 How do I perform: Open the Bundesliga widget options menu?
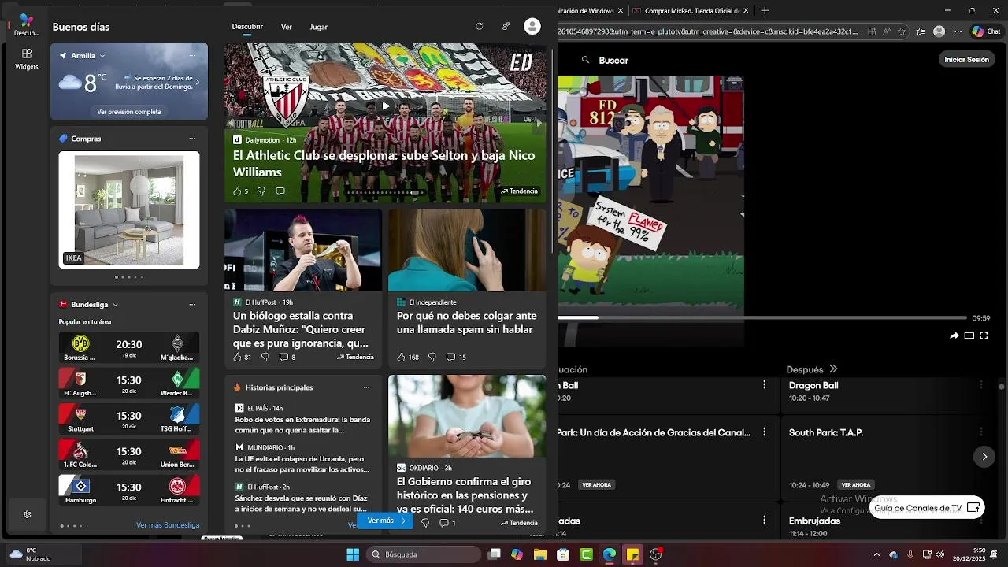tap(192, 305)
